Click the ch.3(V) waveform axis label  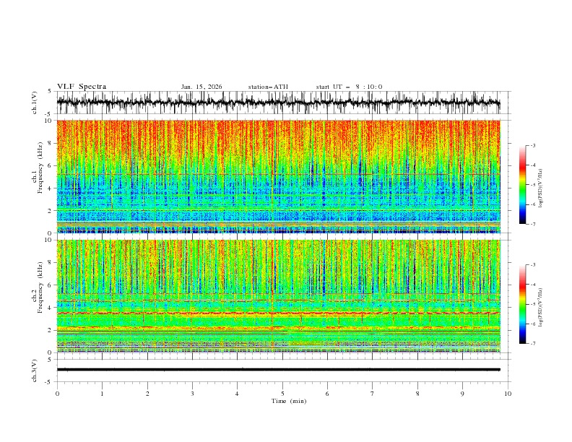click(x=35, y=370)
